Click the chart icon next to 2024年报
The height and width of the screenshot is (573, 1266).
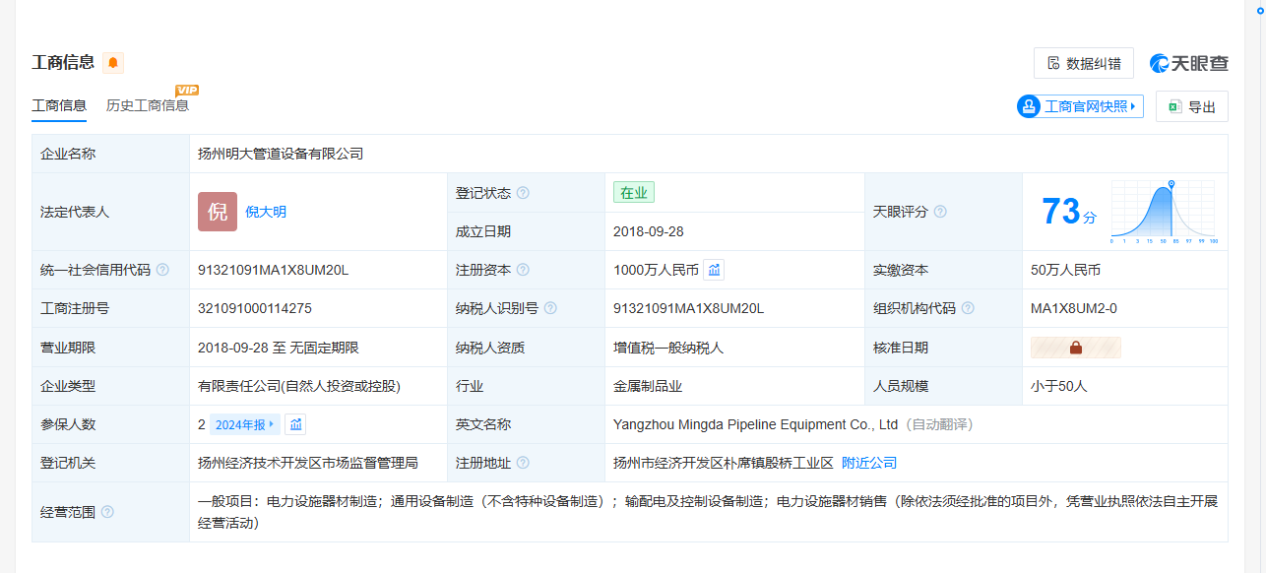(295, 424)
